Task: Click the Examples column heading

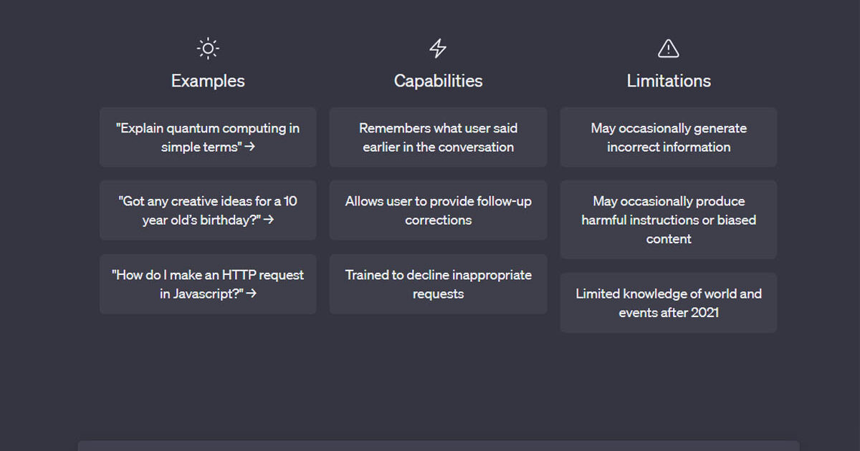Action: [208, 81]
